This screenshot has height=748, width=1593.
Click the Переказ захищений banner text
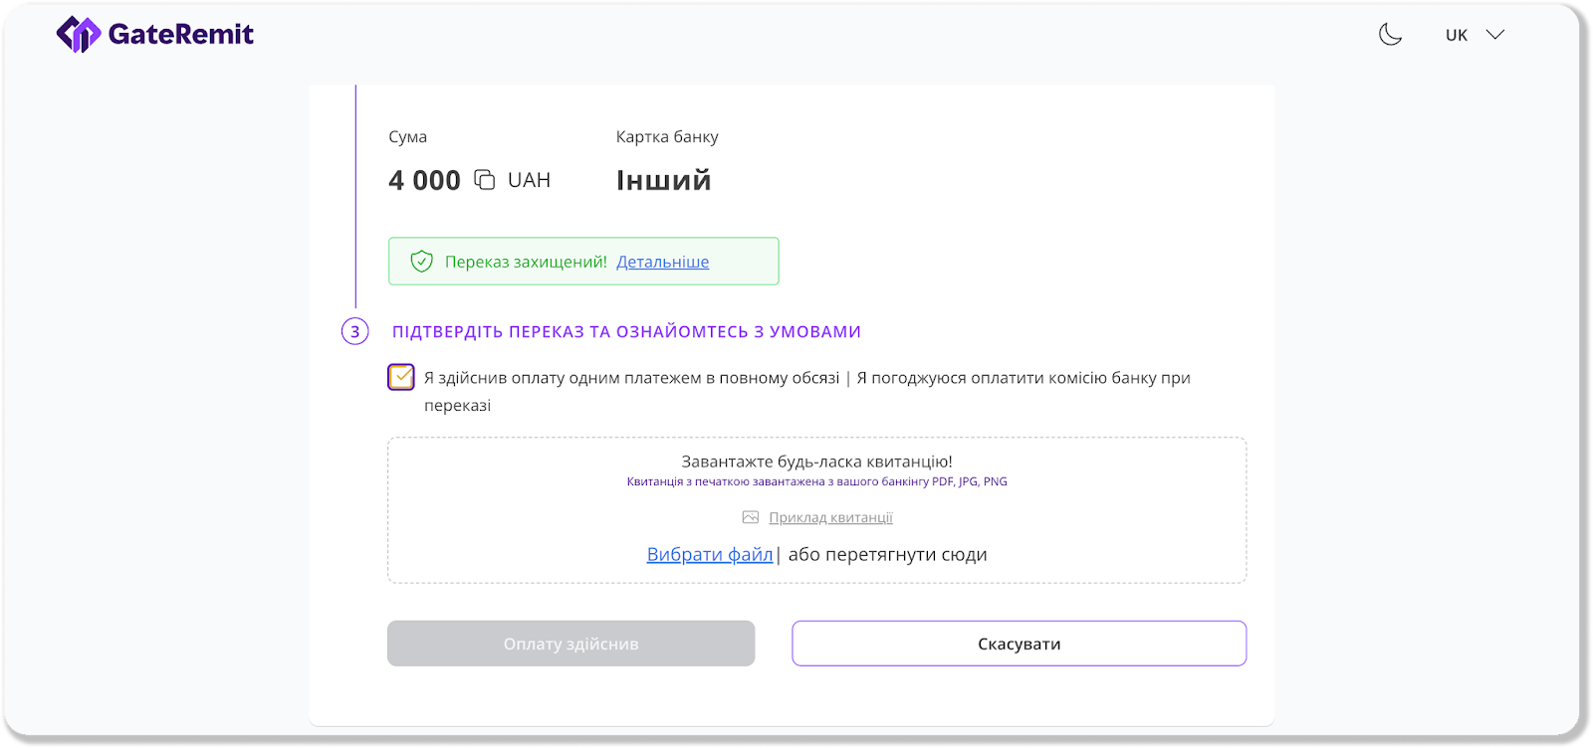pyautogui.click(x=526, y=262)
